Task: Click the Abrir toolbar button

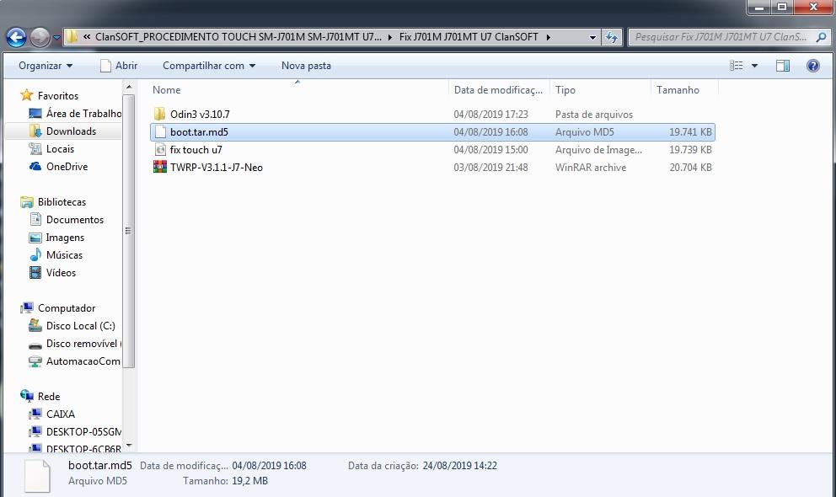Action: tap(119, 66)
